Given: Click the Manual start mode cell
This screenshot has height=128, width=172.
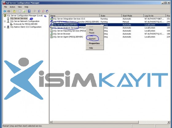Looking at the screenshot, I should click(x=126, y=22).
